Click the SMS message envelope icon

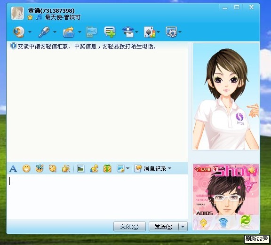coord(92,32)
